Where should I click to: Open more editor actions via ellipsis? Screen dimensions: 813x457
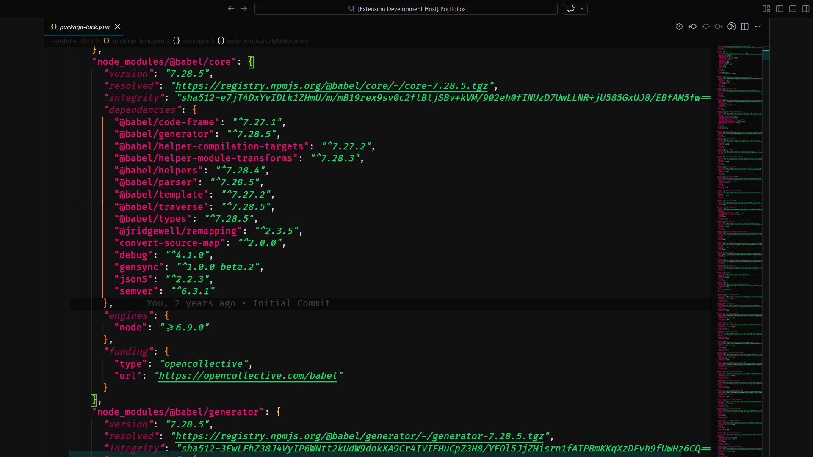[x=758, y=26]
